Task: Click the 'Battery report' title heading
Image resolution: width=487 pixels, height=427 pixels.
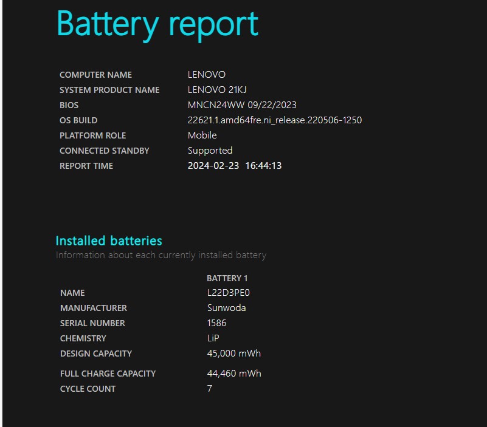Action: [x=157, y=25]
